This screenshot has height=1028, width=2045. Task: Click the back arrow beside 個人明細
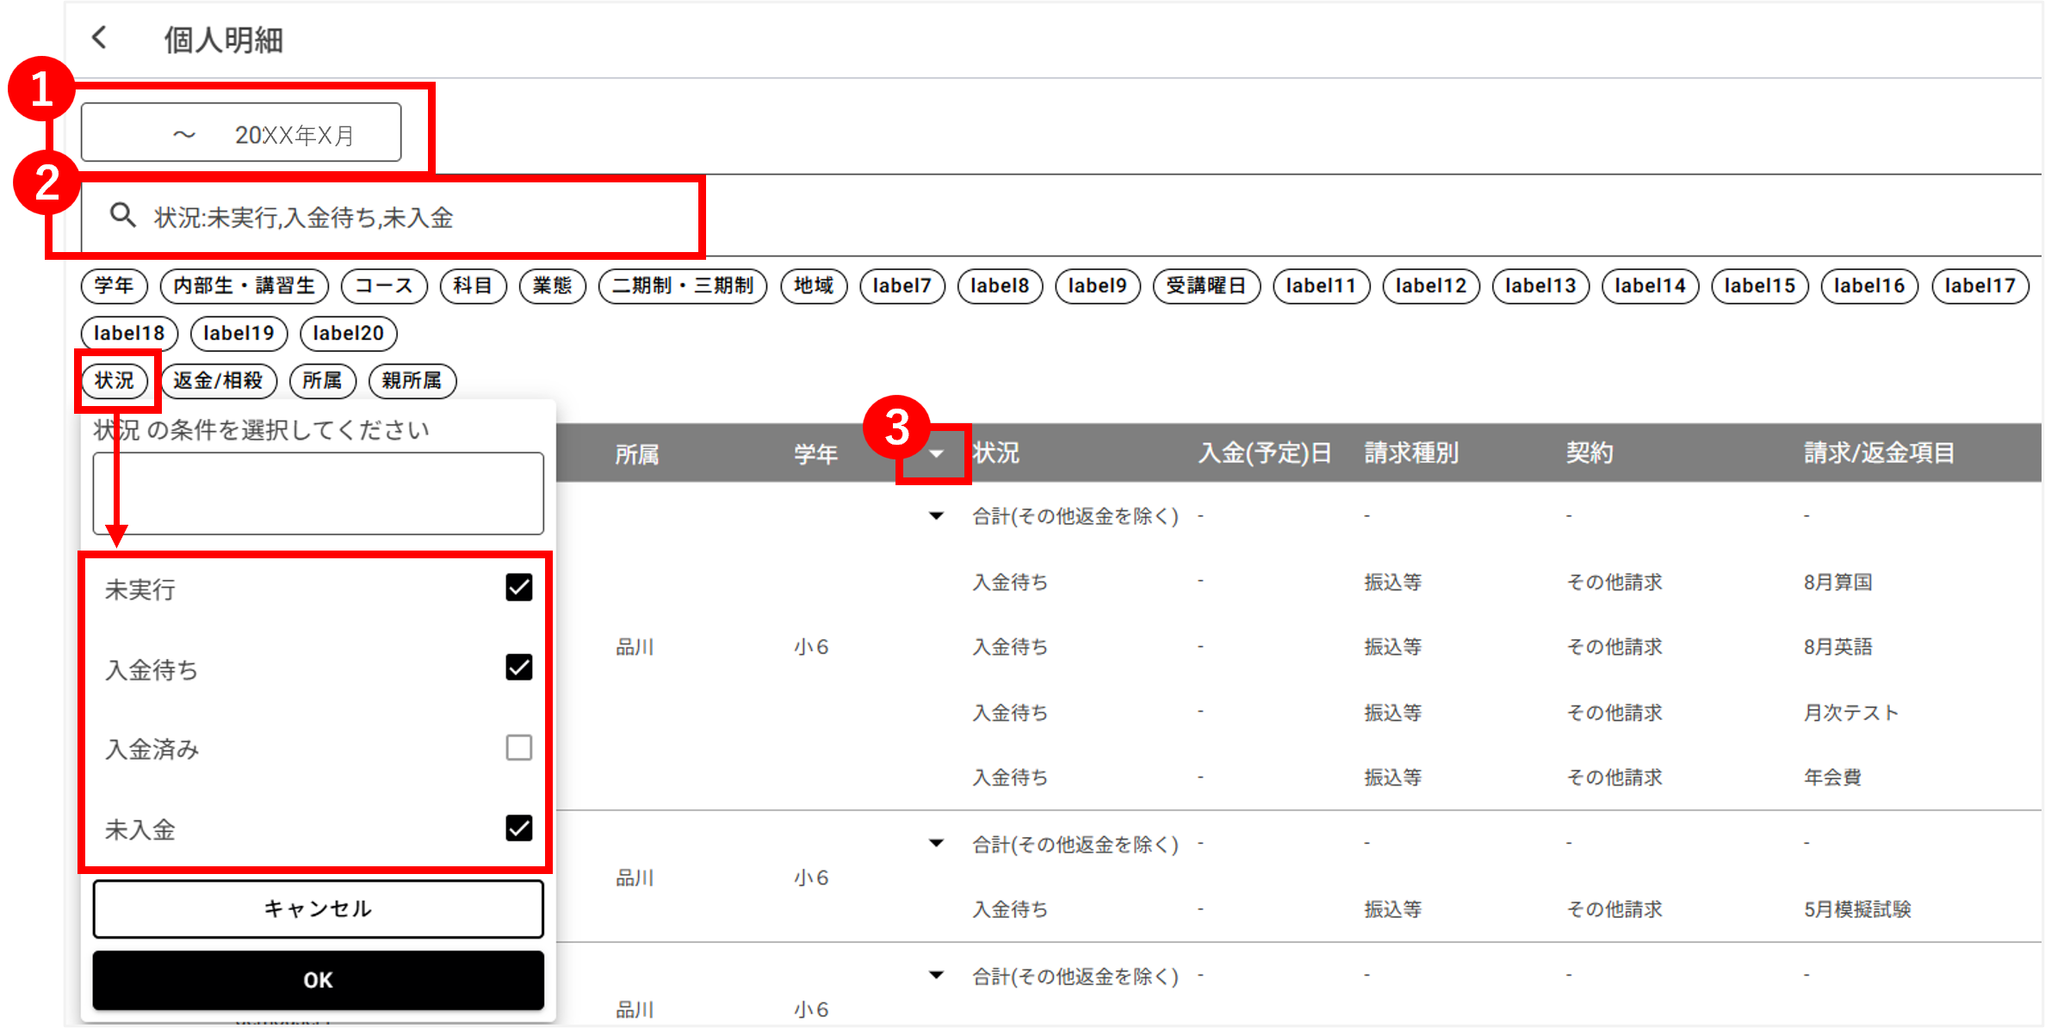click(x=100, y=38)
